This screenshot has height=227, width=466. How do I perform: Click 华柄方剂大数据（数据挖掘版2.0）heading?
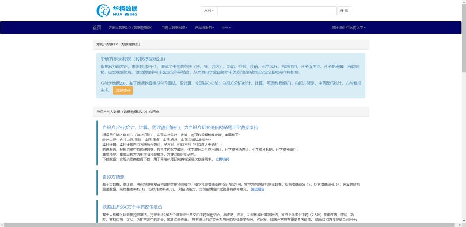132,59
